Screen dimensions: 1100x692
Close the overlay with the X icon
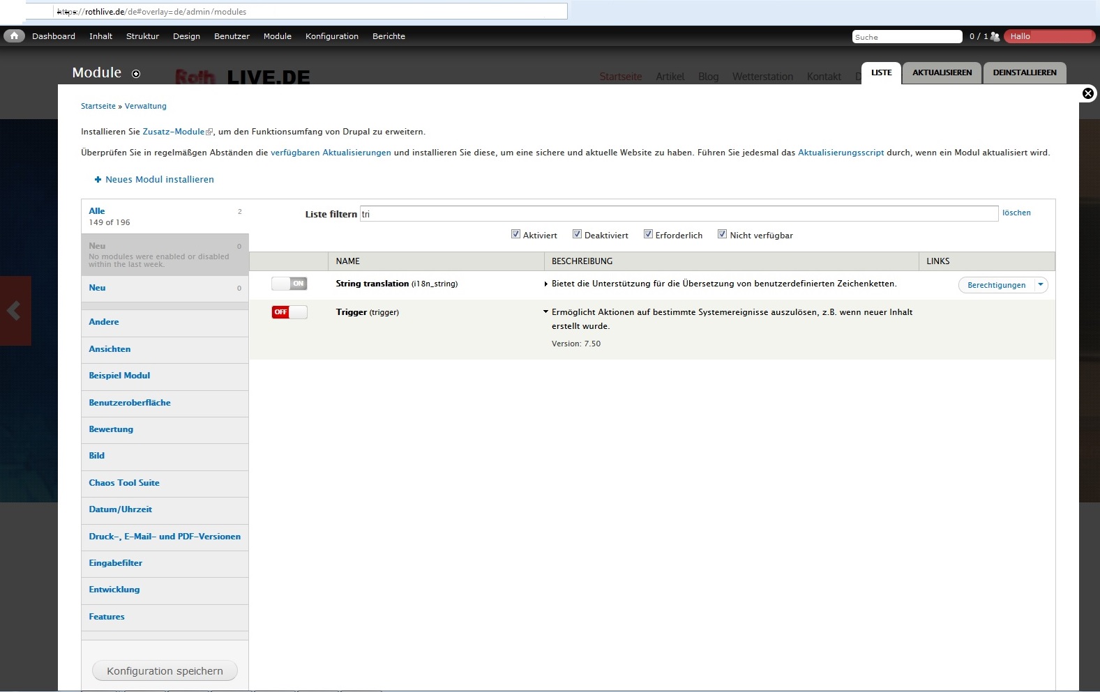1087,93
